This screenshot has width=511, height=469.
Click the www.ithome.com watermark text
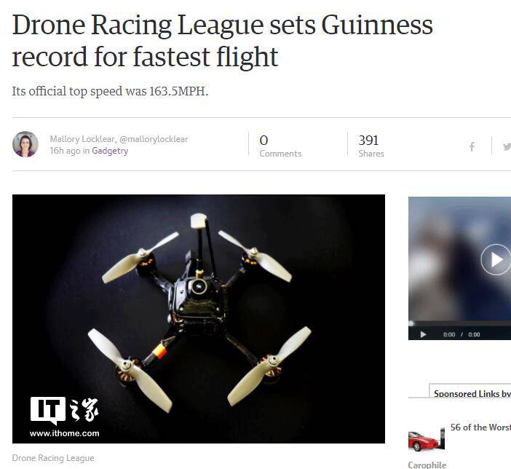coord(65,433)
